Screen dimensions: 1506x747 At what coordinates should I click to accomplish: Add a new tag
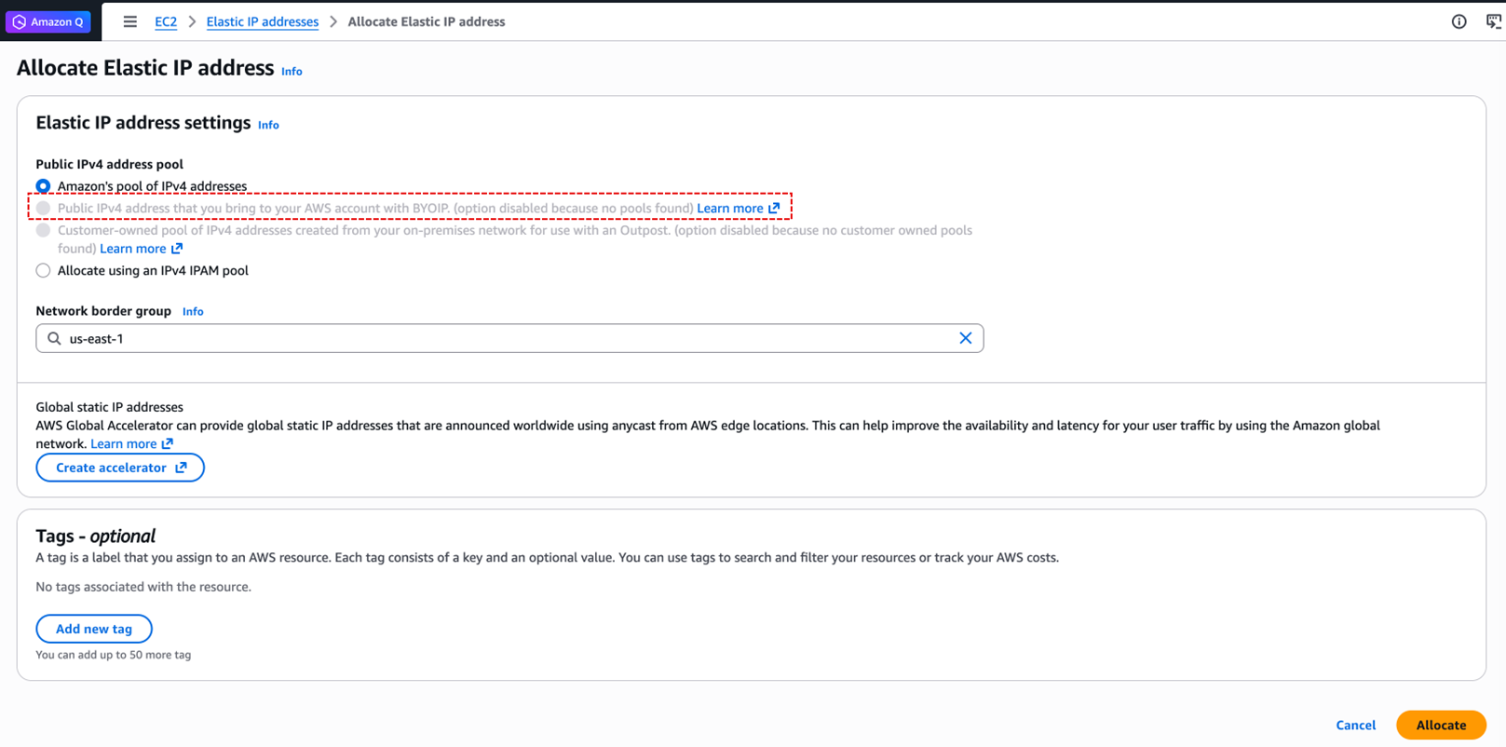[94, 629]
